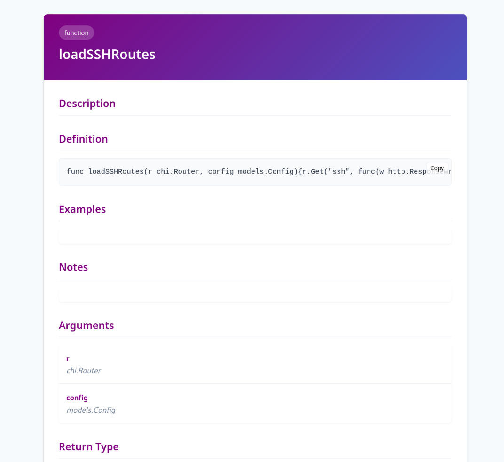
Task: Copy the function definition code
Action: tap(437, 168)
